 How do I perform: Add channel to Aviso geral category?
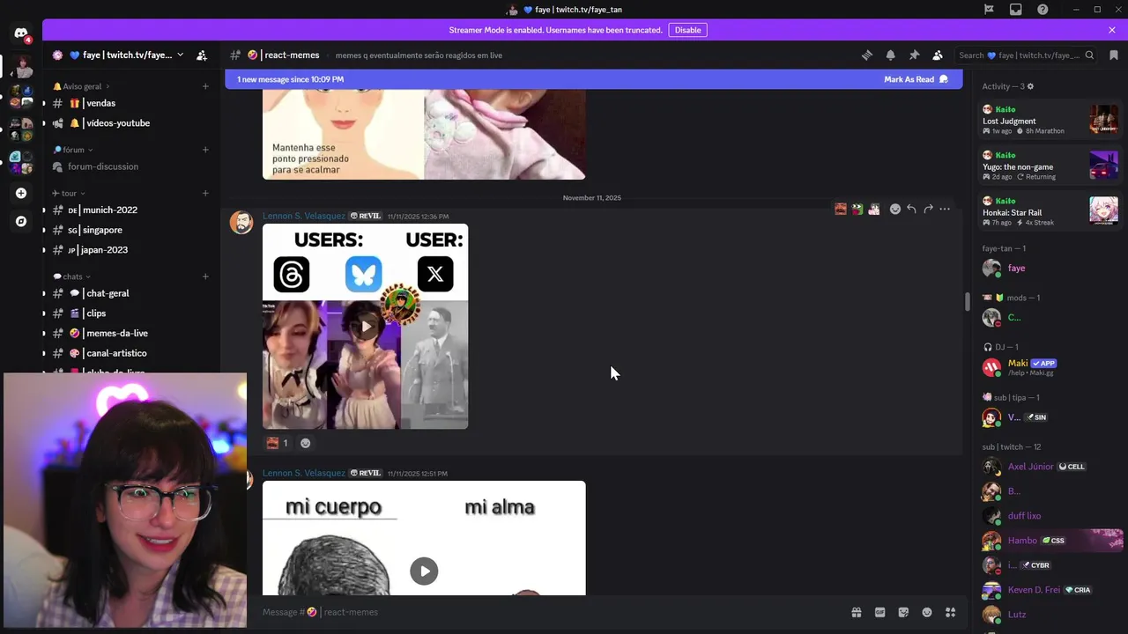[x=205, y=86]
